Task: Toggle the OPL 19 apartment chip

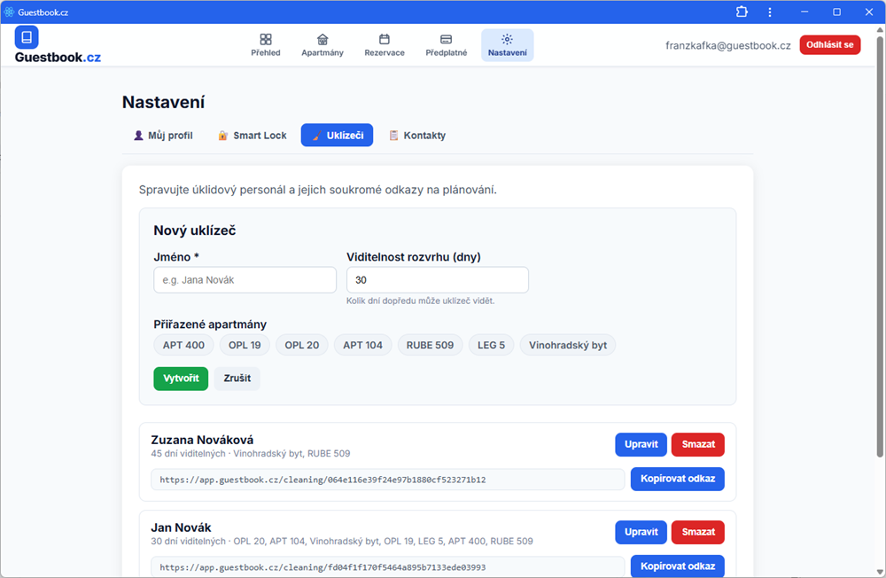Action: click(245, 345)
